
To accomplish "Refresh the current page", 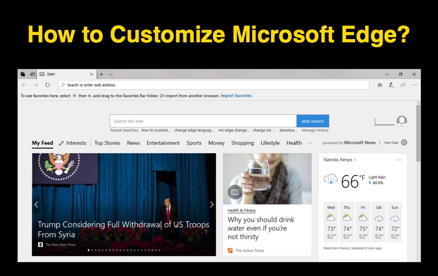I will pyautogui.click(x=47, y=85).
